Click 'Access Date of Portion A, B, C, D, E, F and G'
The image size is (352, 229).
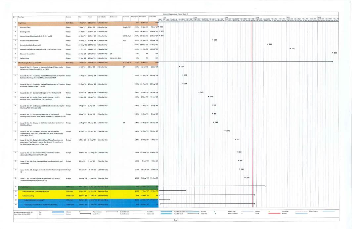36,36
